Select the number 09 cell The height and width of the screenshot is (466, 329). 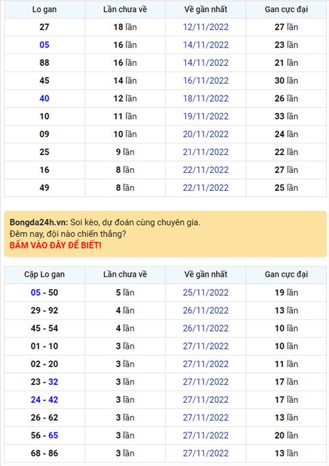click(45, 134)
